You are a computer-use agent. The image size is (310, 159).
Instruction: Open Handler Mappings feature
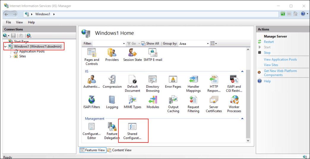pyautogui.click(x=193, y=84)
